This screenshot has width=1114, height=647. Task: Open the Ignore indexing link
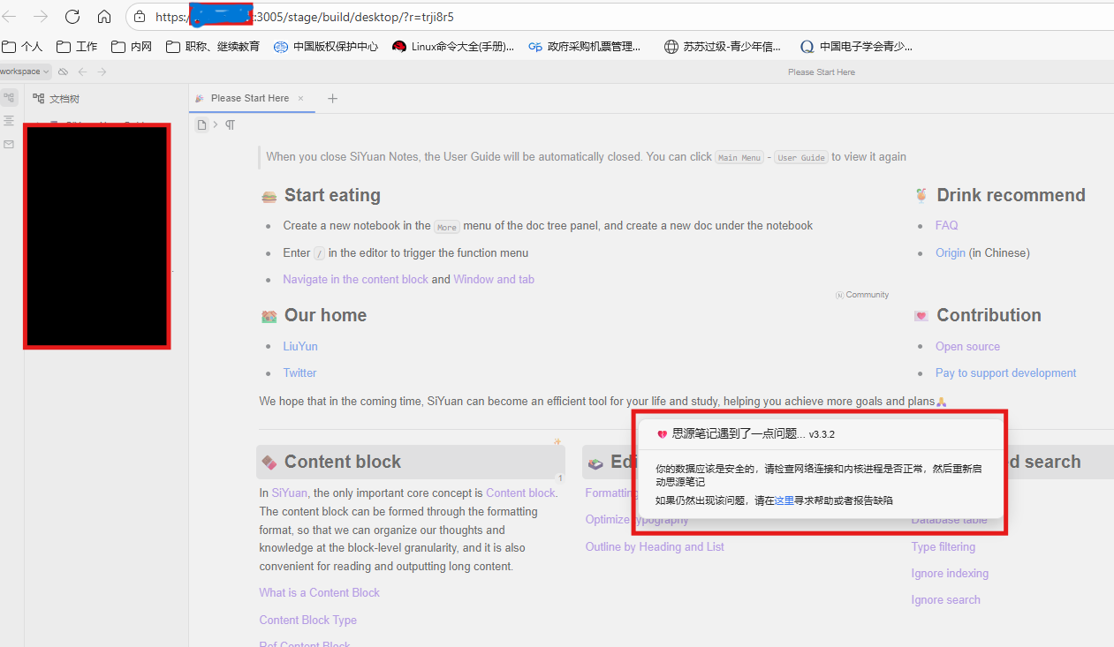[x=950, y=573]
